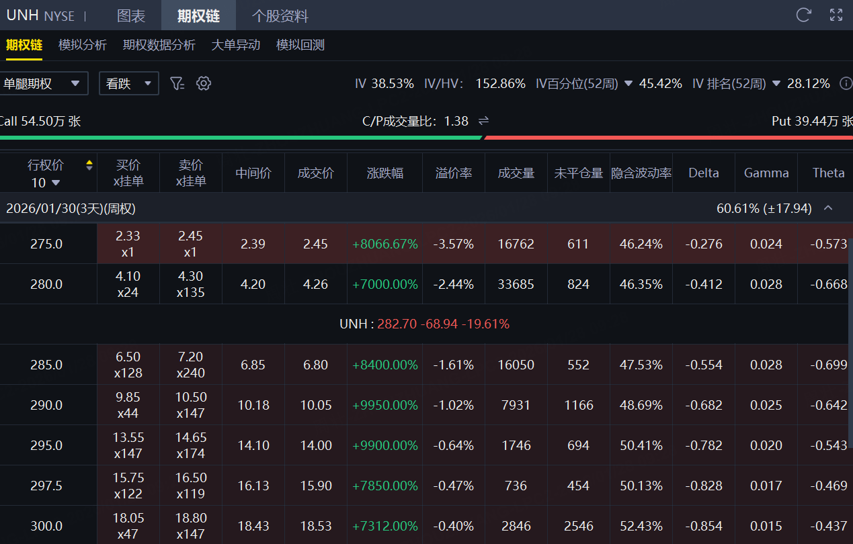The image size is (853, 544).
Task: Click bid price 6.50 x128
Action: point(128,365)
